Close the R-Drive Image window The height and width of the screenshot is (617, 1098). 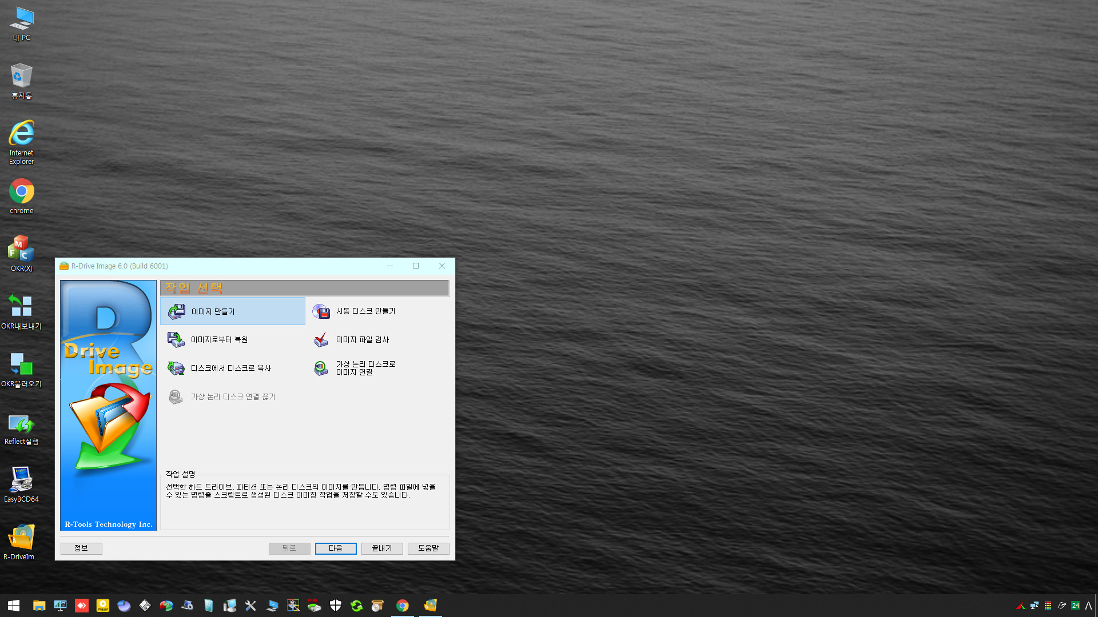click(x=442, y=266)
